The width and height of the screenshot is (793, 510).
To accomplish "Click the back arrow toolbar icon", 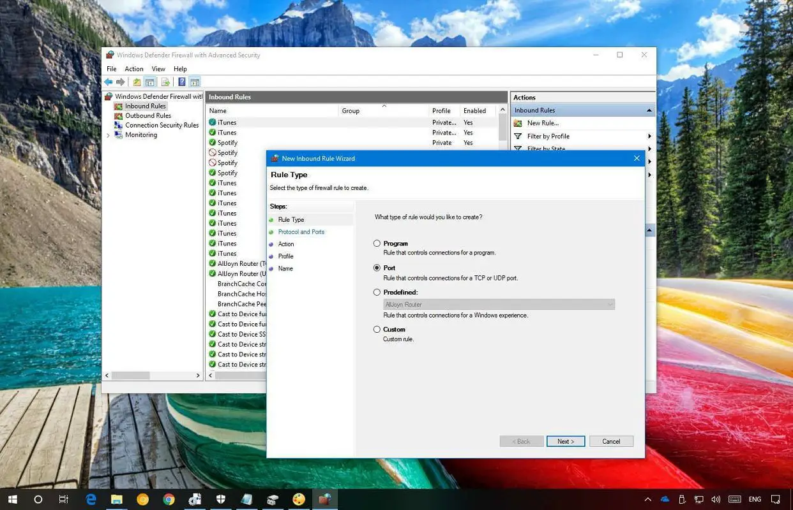I will tap(109, 82).
